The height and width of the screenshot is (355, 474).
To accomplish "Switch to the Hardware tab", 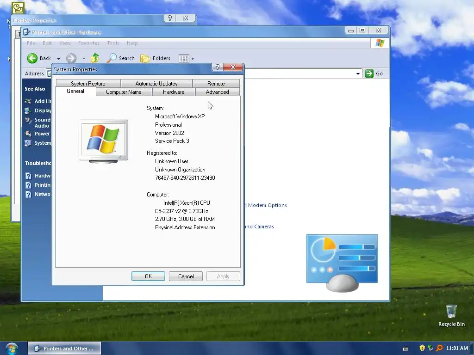I will [x=174, y=92].
